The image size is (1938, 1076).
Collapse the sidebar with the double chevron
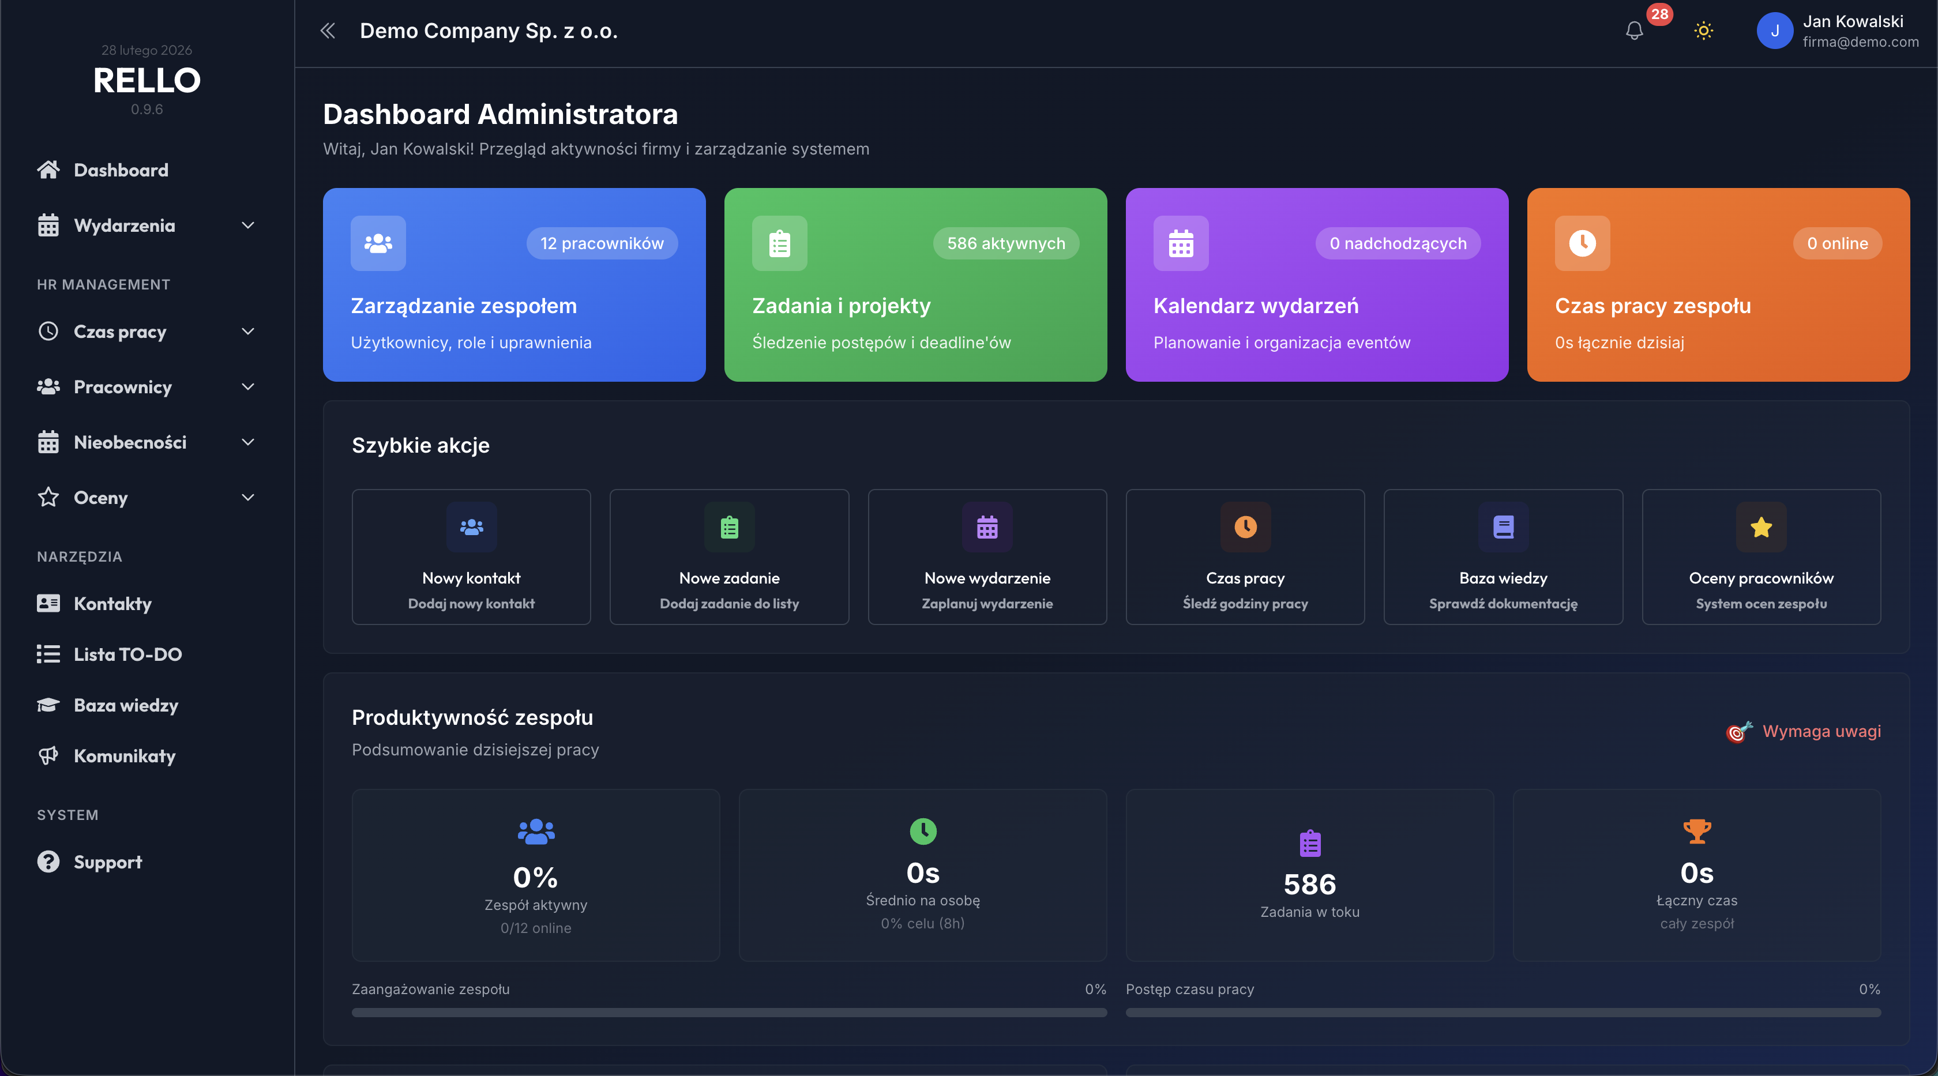[x=328, y=31]
